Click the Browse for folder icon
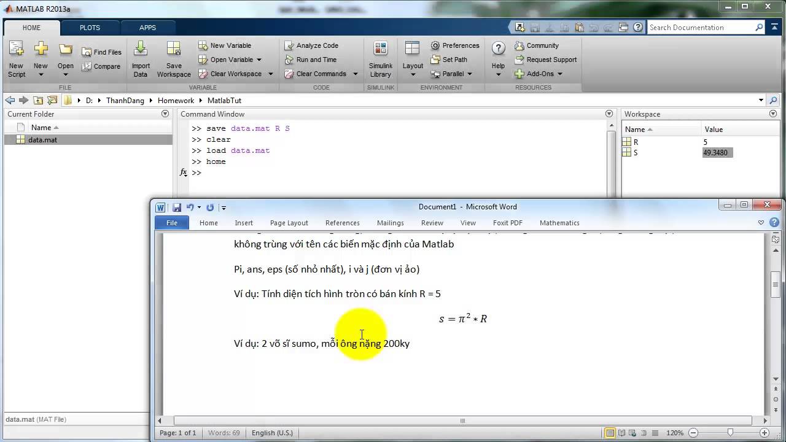This screenshot has width=786, height=442. point(52,100)
